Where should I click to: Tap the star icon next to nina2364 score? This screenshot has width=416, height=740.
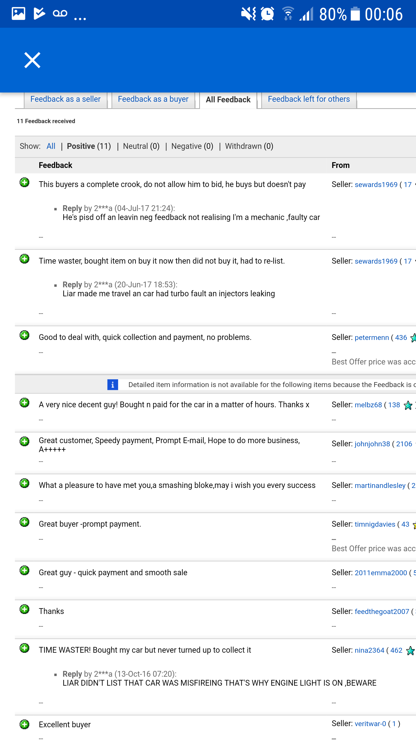tap(411, 651)
